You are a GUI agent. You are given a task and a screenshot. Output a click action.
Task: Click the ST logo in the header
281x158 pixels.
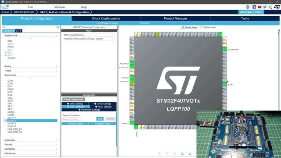pyautogui.click(x=277, y=7)
